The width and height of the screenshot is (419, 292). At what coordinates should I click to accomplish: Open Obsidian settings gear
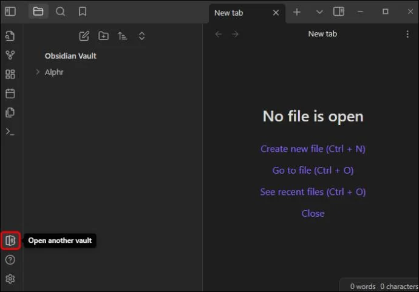(10, 279)
